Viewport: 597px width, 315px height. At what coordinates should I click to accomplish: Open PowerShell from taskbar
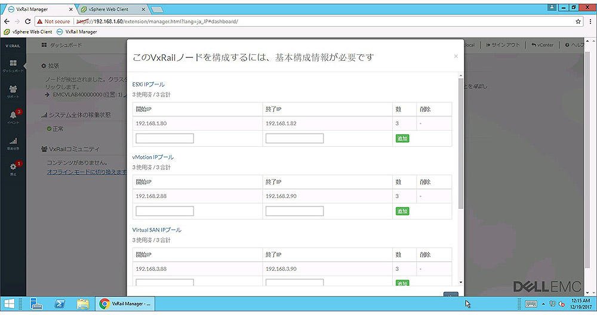[59, 304]
